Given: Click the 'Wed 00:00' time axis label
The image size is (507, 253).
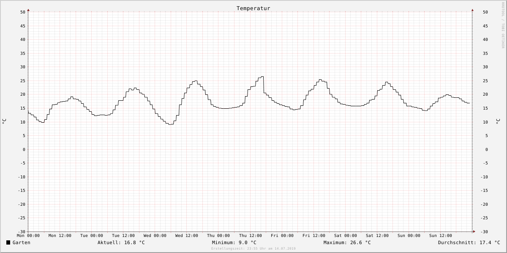Looking at the screenshot, I should [x=155, y=236].
